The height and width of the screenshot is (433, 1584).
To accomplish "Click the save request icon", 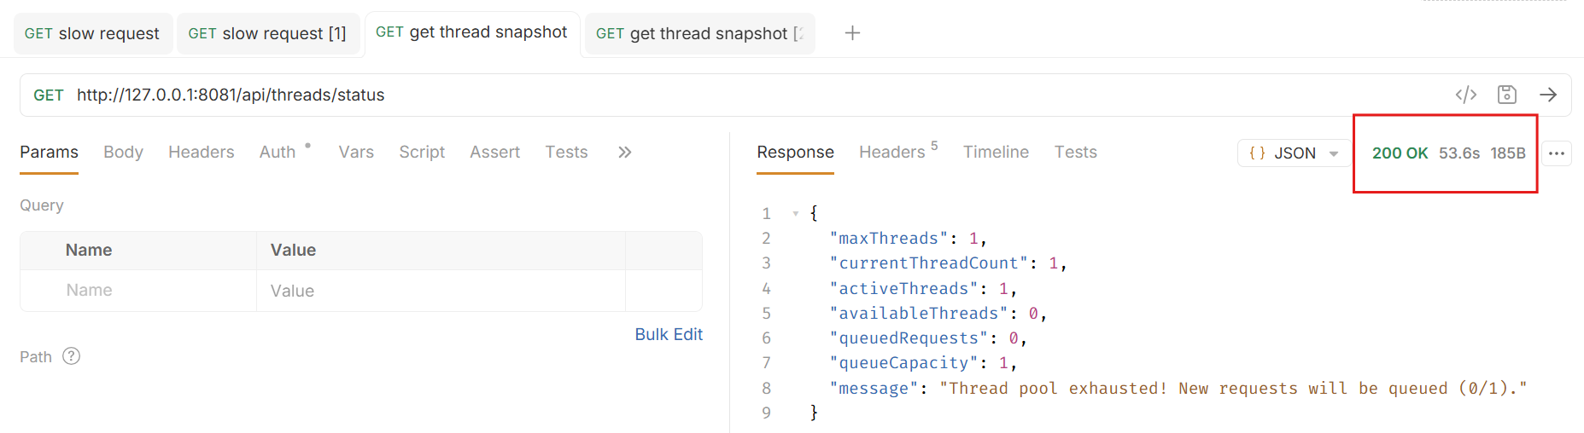I will (x=1506, y=95).
